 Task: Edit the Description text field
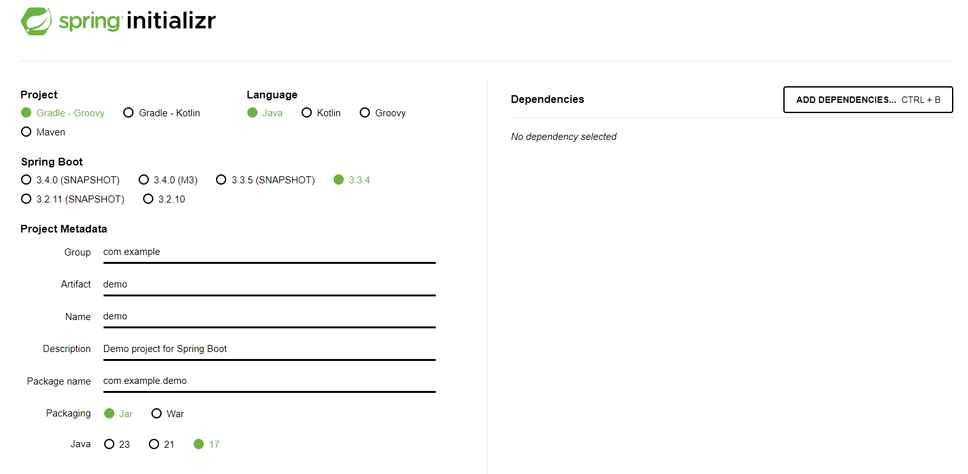click(269, 349)
